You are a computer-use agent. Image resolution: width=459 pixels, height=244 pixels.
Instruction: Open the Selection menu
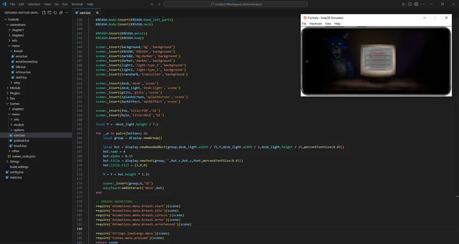[34, 4]
